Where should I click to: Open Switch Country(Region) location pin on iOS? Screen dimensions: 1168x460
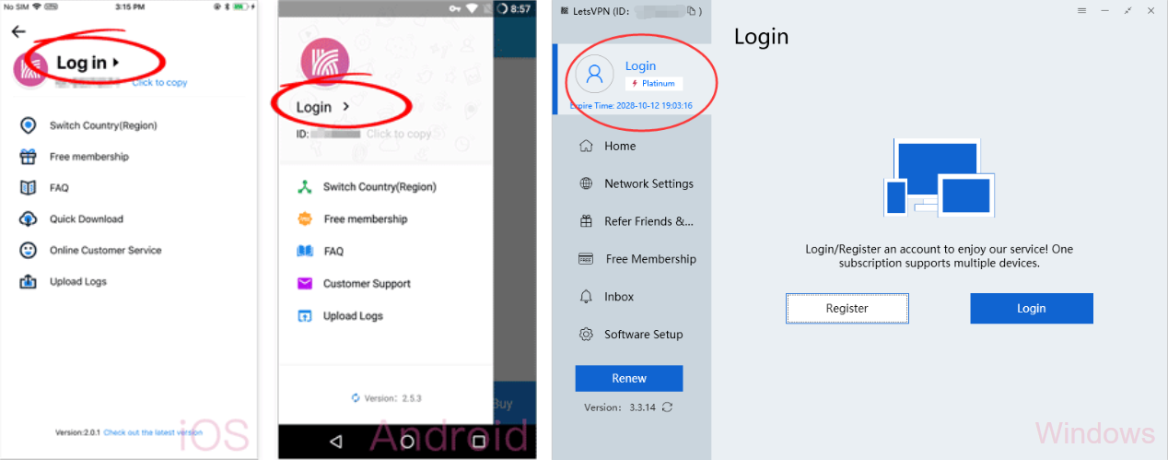[29, 125]
